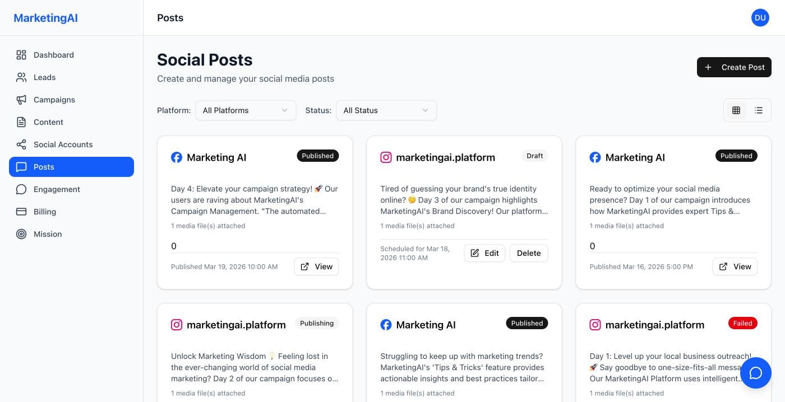Click the Create Post button

(x=734, y=67)
